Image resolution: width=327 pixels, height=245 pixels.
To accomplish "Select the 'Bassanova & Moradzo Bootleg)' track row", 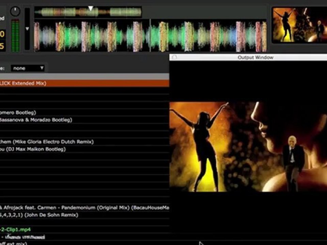I will (84, 120).
